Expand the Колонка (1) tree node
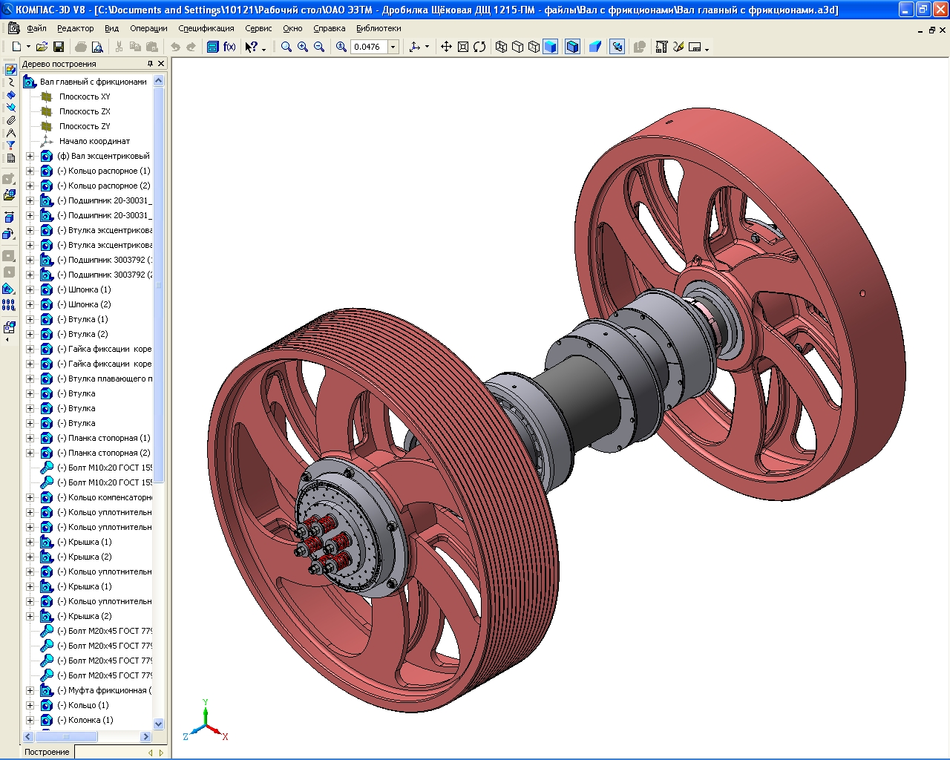The height and width of the screenshot is (760, 950). [x=30, y=720]
